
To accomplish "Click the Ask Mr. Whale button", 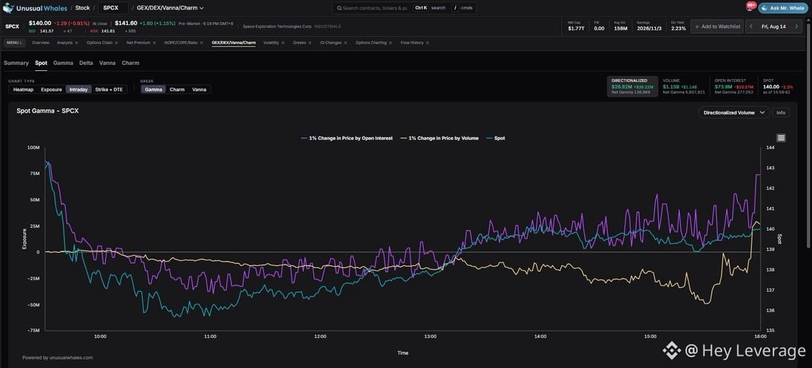I will tap(783, 8).
